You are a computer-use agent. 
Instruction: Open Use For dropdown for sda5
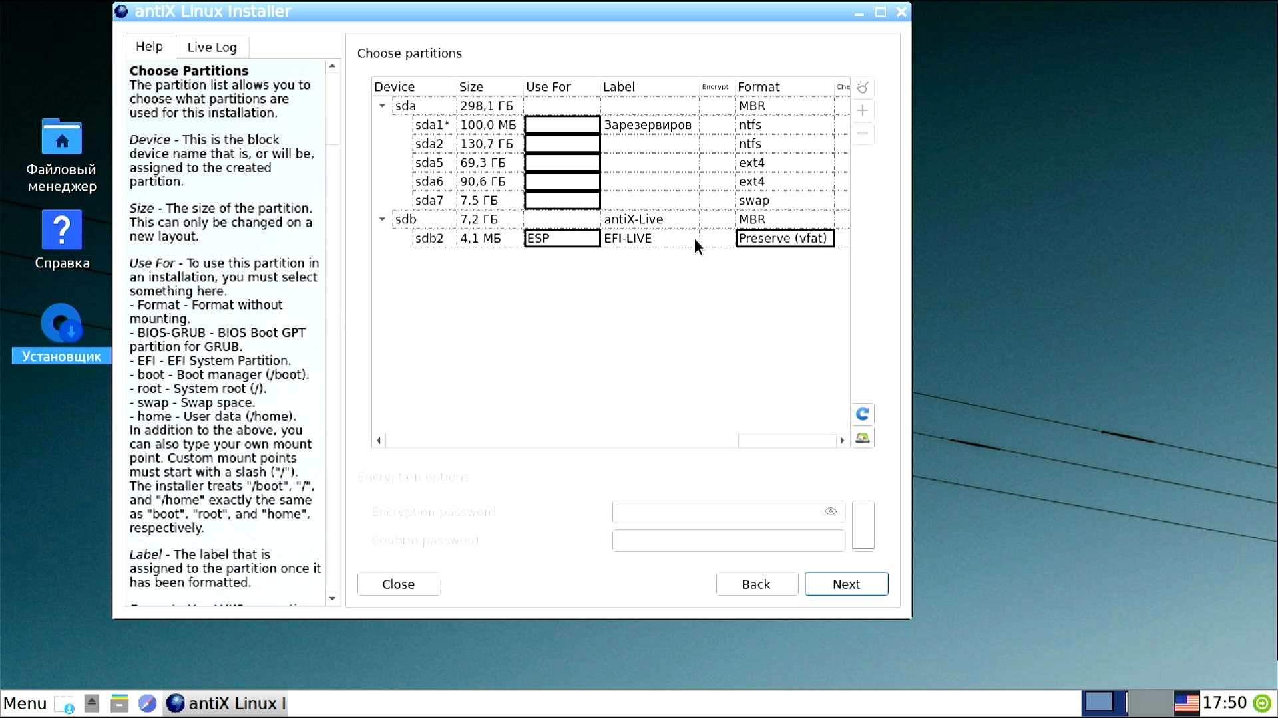tap(562, 163)
